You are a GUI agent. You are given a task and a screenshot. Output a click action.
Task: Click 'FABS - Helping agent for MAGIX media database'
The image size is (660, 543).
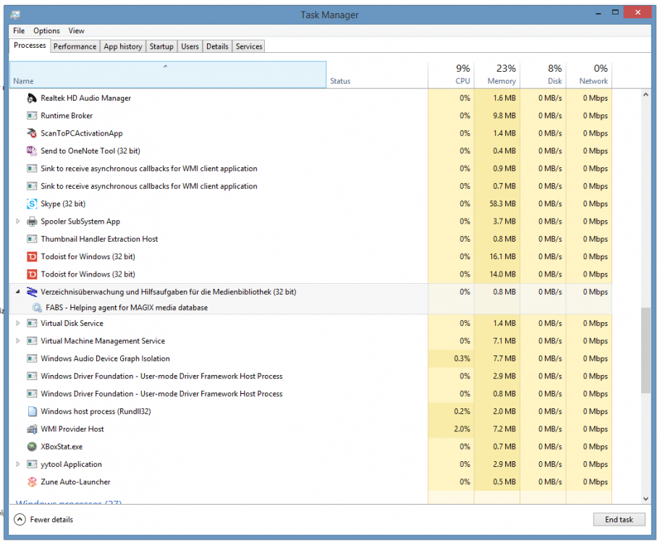(127, 308)
